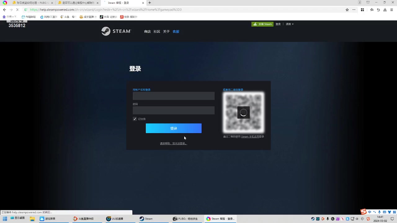The image size is (397, 223).
Task: Open the Steam 手机应用 link
Action: (250, 137)
